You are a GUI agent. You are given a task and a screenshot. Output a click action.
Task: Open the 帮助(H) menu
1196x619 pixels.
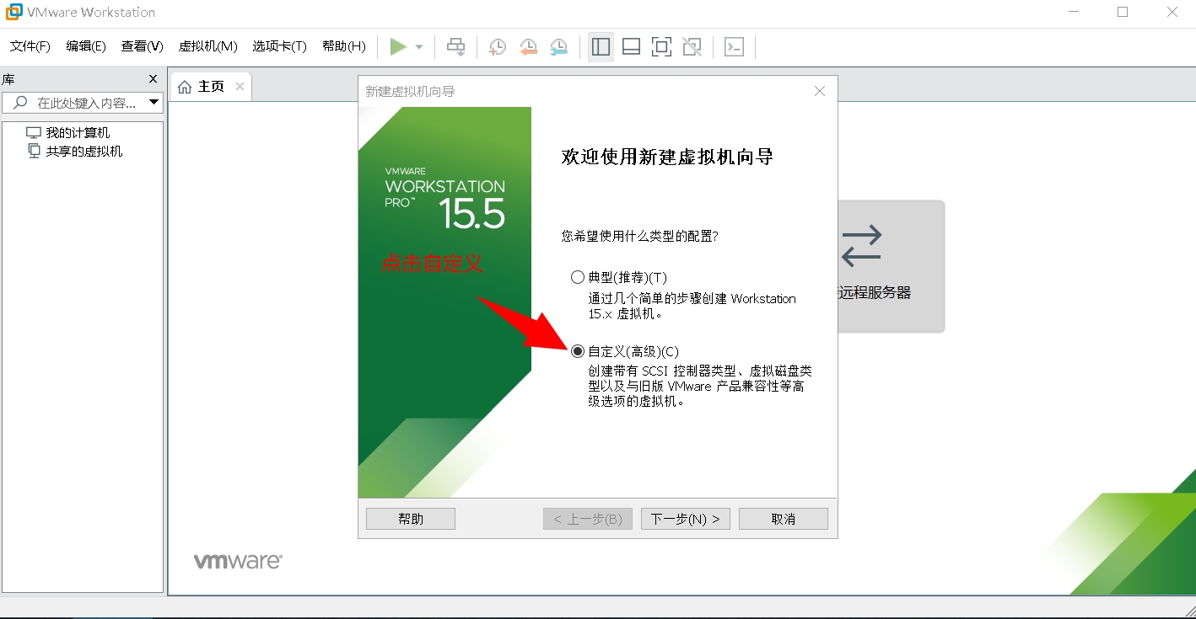(344, 46)
